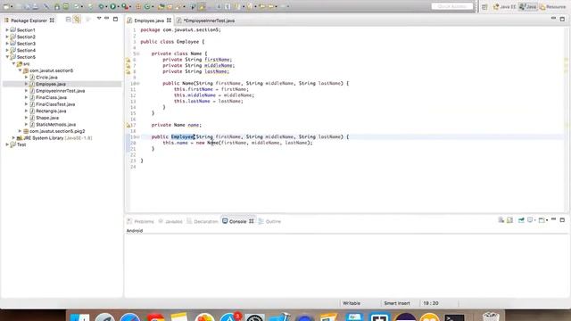Viewport: 571px width, 321px height.
Task: Close the Employee.java editor tab
Action: tap(169, 21)
